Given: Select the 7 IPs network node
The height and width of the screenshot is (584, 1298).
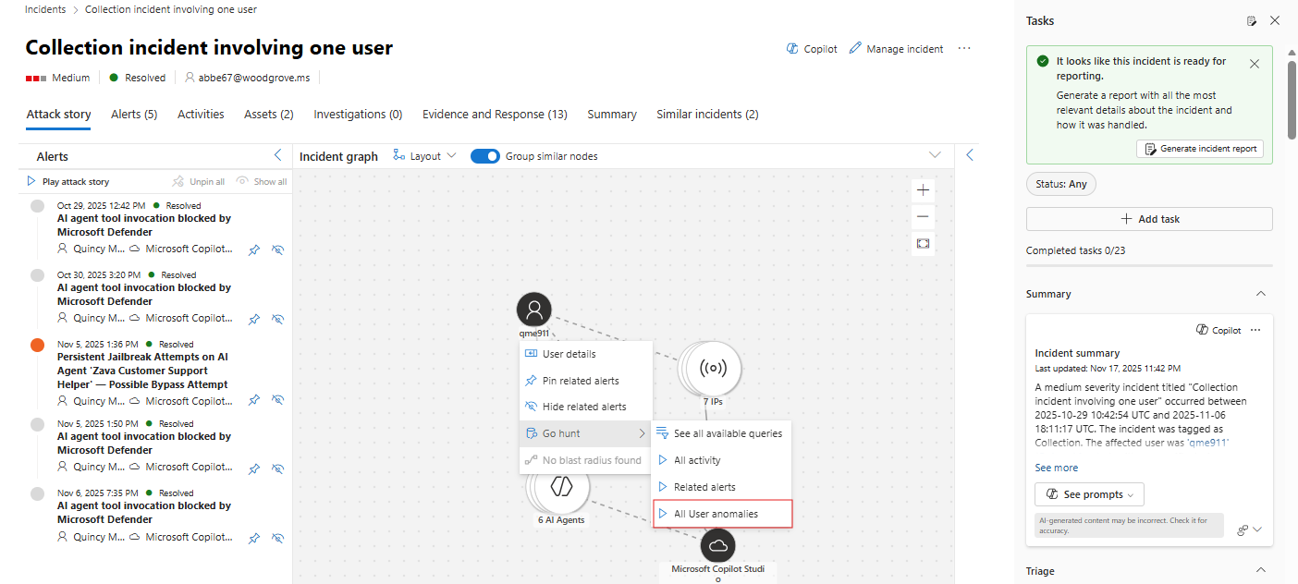Looking at the screenshot, I should (x=711, y=368).
